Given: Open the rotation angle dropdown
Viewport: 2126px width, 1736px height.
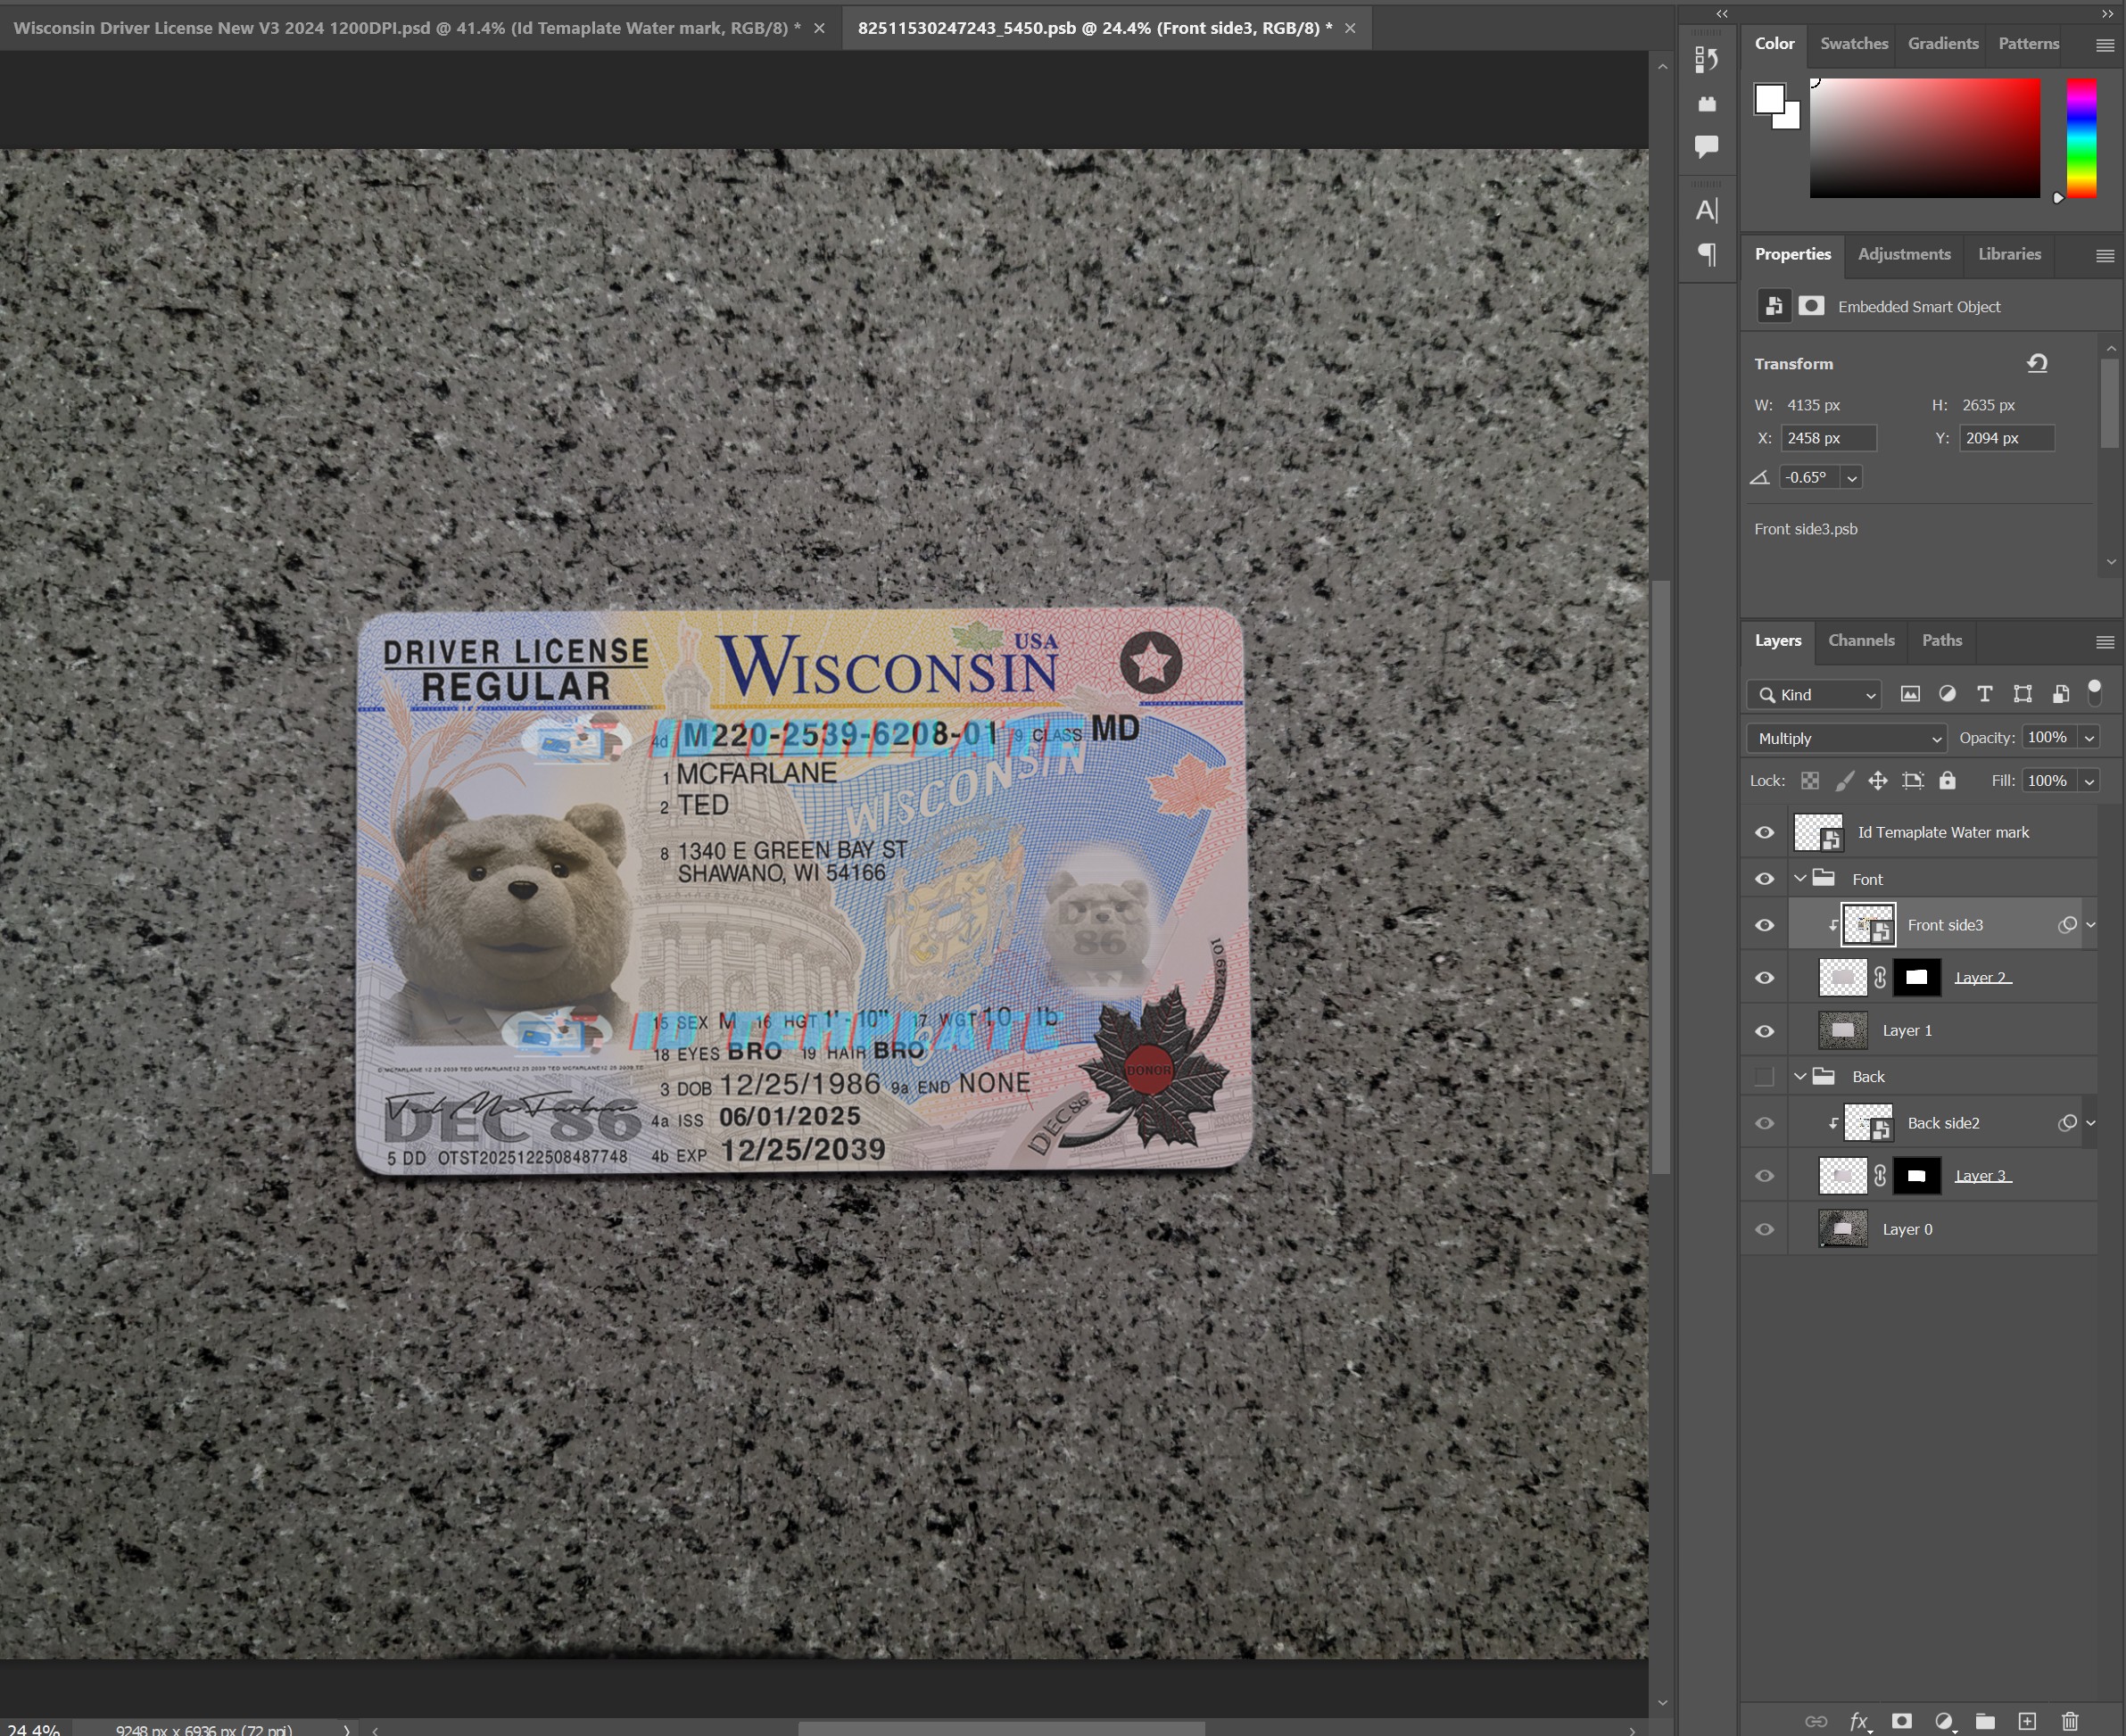Looking at the screenshot, I should point(1851,478).
